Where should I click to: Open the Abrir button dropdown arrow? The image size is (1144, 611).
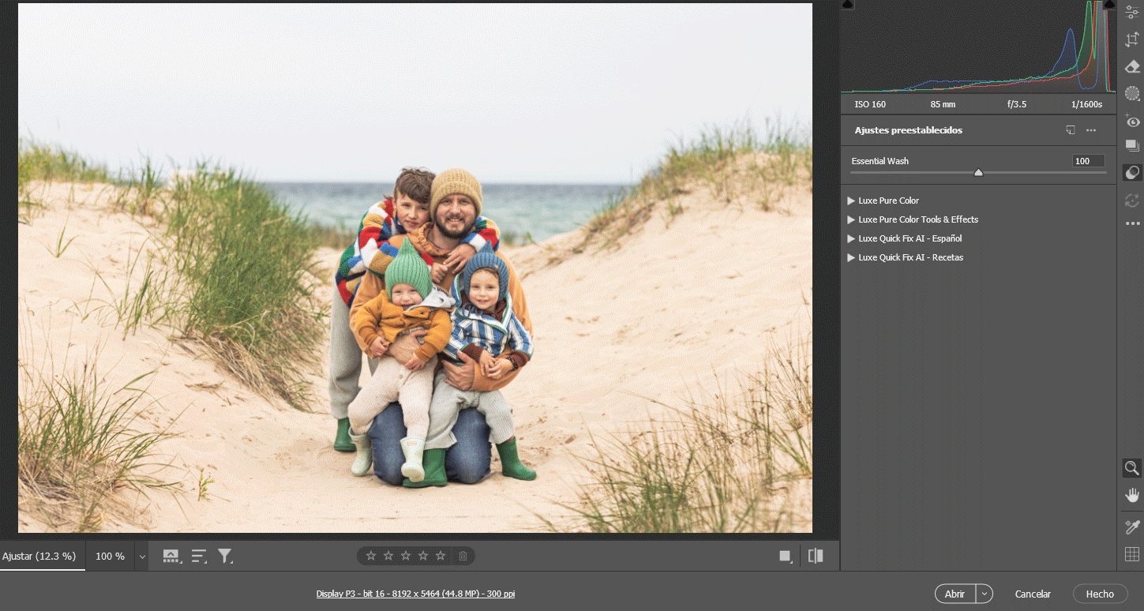pyautogui.click(x=984, y=594)
